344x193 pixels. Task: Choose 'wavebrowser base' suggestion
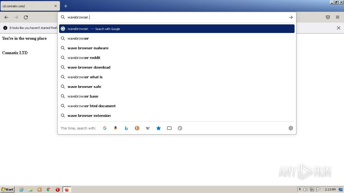tap(177, 96)
